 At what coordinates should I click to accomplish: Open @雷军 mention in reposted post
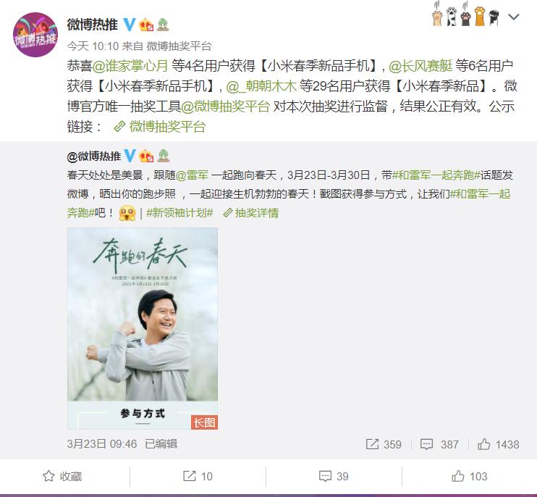click(192, 175)
